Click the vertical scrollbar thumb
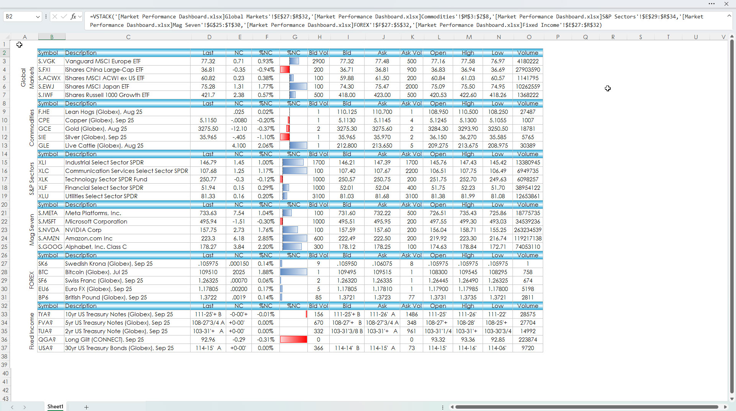The width and height of the screenshot is (736, 411). [732, 217]
